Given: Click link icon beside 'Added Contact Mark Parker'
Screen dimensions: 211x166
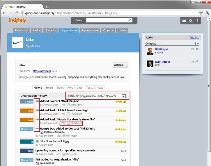Looking at the screenshot, I should [x=37, y=101].
